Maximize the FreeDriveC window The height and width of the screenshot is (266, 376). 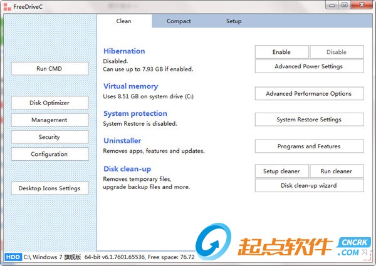pos(345,5)
